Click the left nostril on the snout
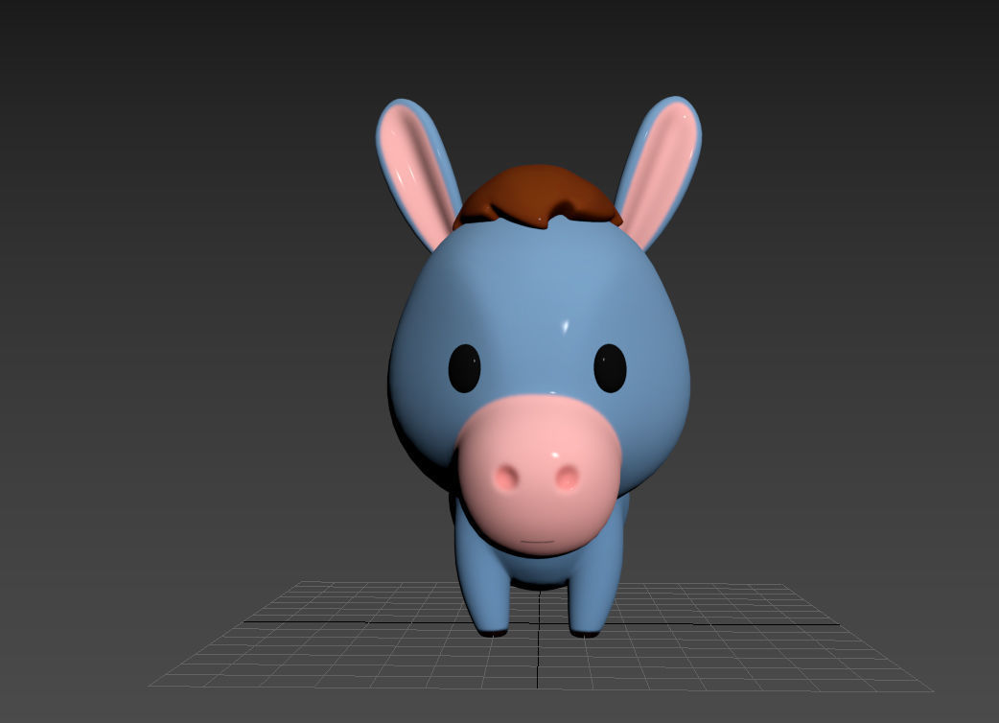Image resolution: width=999 pixels, height=723 pixels. (x=507, y=478)
